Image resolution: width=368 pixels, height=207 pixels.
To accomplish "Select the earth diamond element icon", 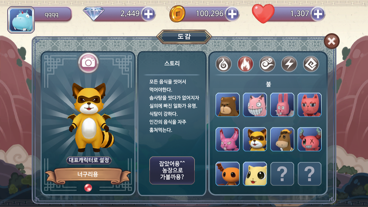I will pyautogui.click(x=311, y=64).
